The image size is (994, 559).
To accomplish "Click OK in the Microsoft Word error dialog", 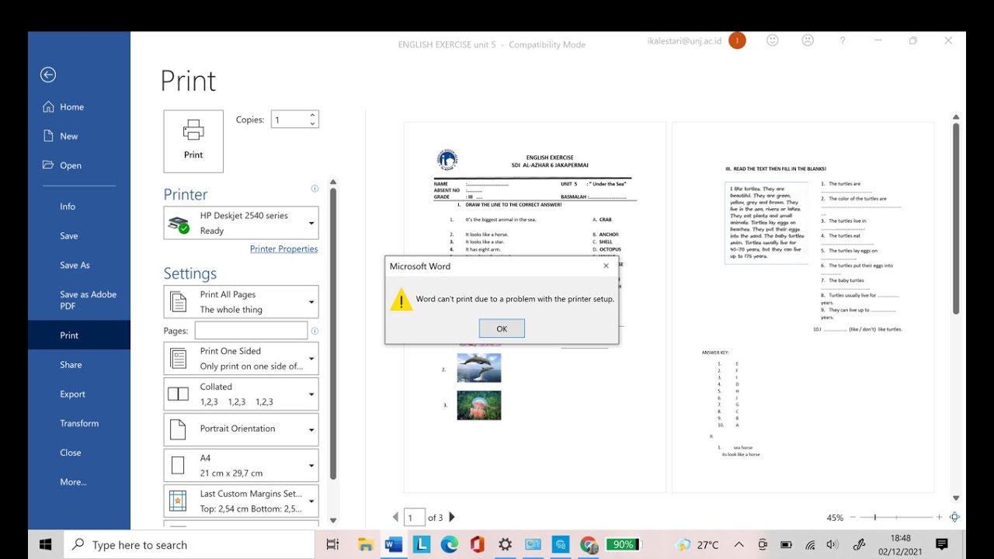I will click(502, 328).
